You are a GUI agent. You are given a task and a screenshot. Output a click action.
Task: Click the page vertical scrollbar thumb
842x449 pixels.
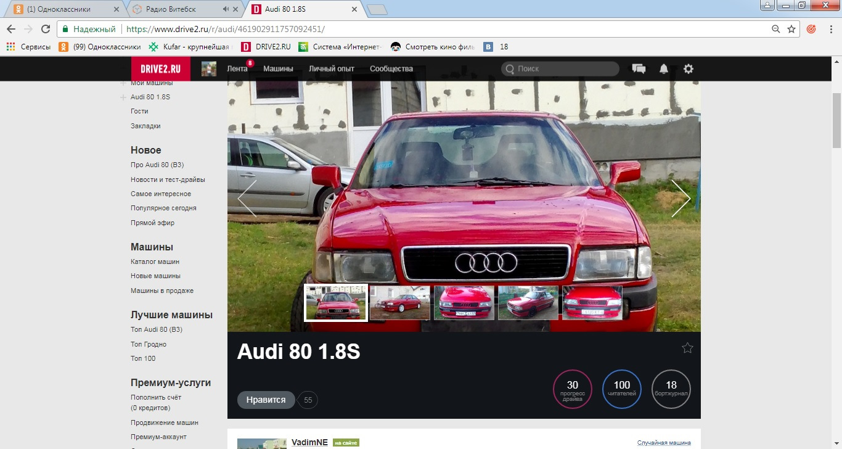(836, 121)
